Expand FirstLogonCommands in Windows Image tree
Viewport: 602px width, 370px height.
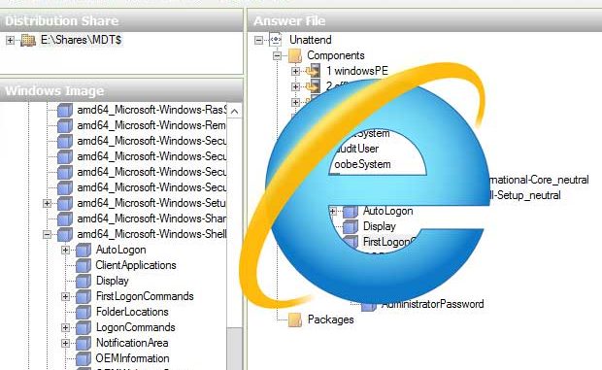click(65, 296)
